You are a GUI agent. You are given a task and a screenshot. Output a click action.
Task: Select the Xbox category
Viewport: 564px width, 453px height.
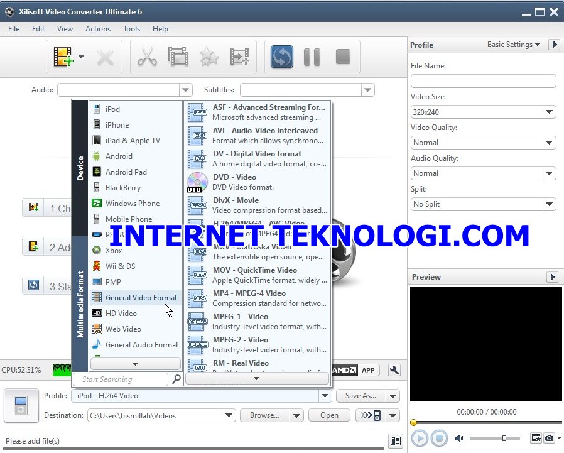135,251
